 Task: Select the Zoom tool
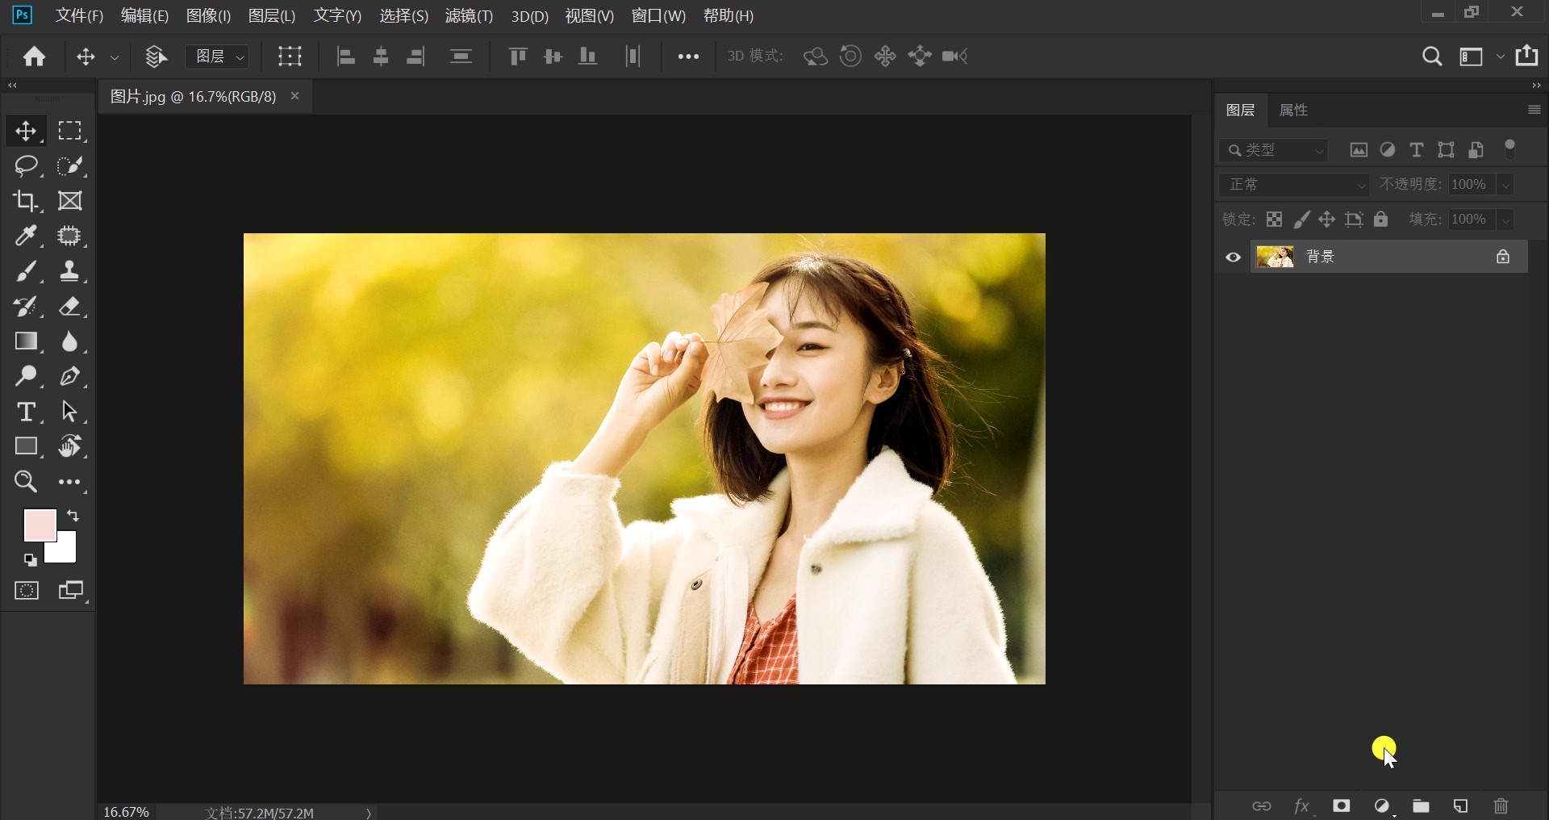(27, 481)
